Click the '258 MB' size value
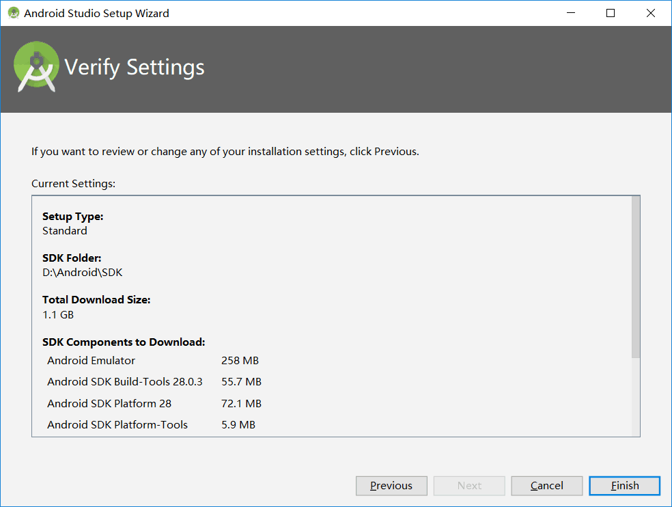 click(240, 360)
